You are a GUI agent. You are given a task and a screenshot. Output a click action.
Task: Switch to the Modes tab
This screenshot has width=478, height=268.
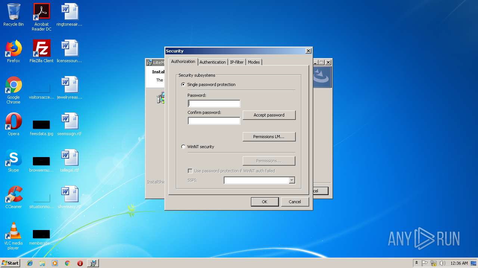254,62
